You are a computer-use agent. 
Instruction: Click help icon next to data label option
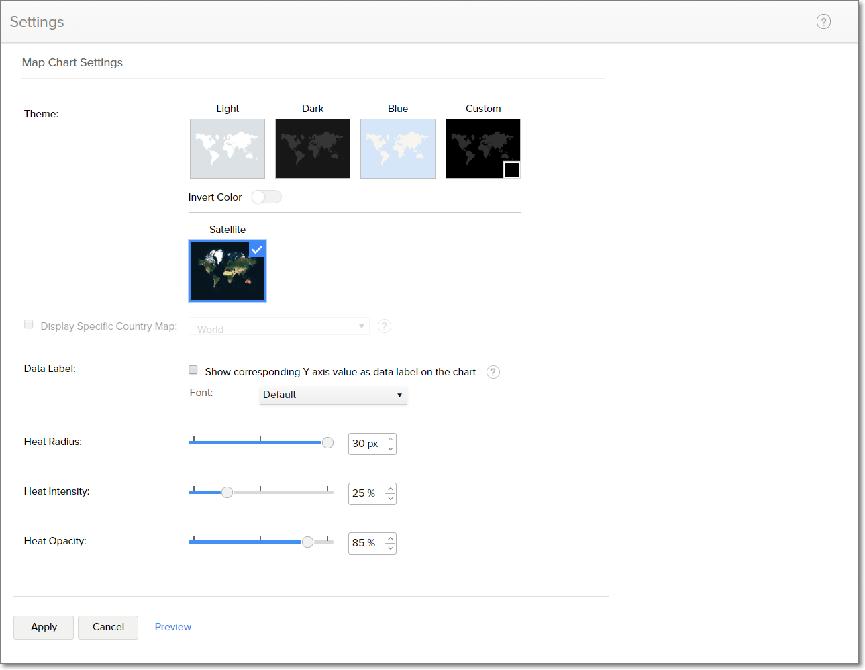point(493,372)
